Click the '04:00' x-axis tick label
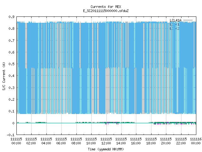Image resolution: width=202 pixels, height=152 pixels. coord(46,143)
